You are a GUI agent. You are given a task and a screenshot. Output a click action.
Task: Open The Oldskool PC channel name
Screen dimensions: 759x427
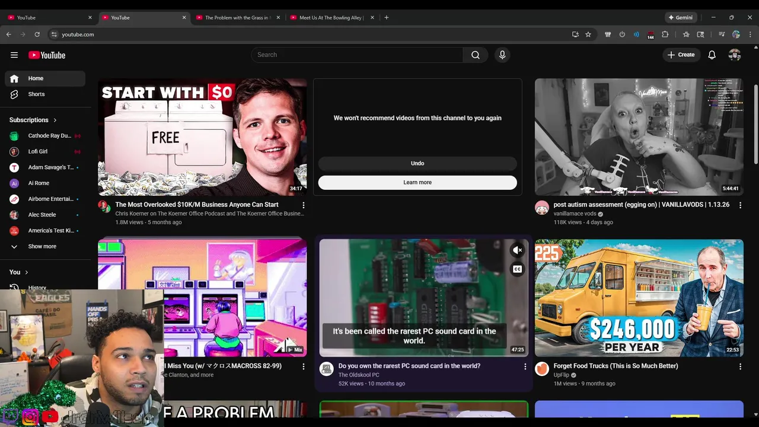[x=359, y=375]
